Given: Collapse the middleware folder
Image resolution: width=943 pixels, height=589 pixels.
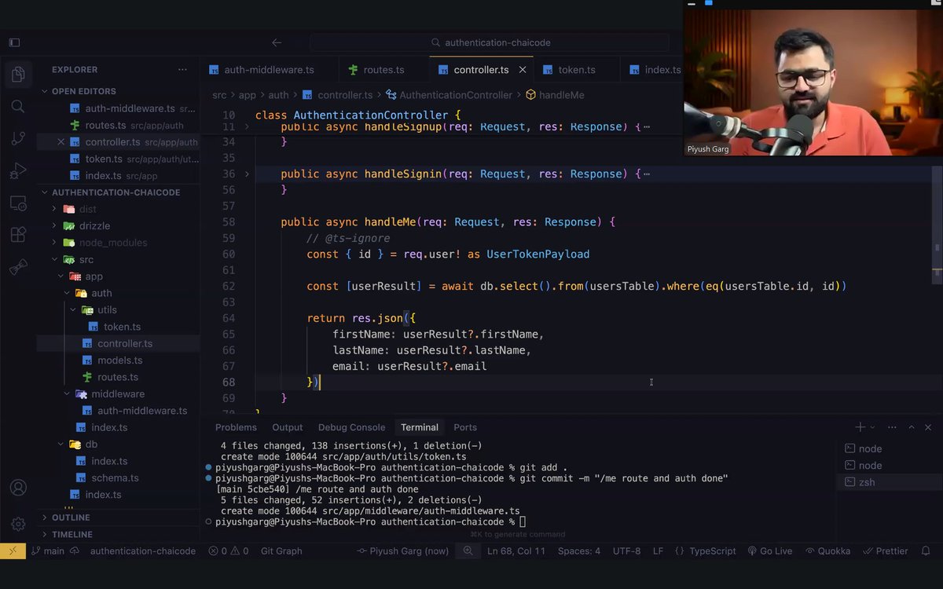Looking at the screenshot, I should coord(118,394).
